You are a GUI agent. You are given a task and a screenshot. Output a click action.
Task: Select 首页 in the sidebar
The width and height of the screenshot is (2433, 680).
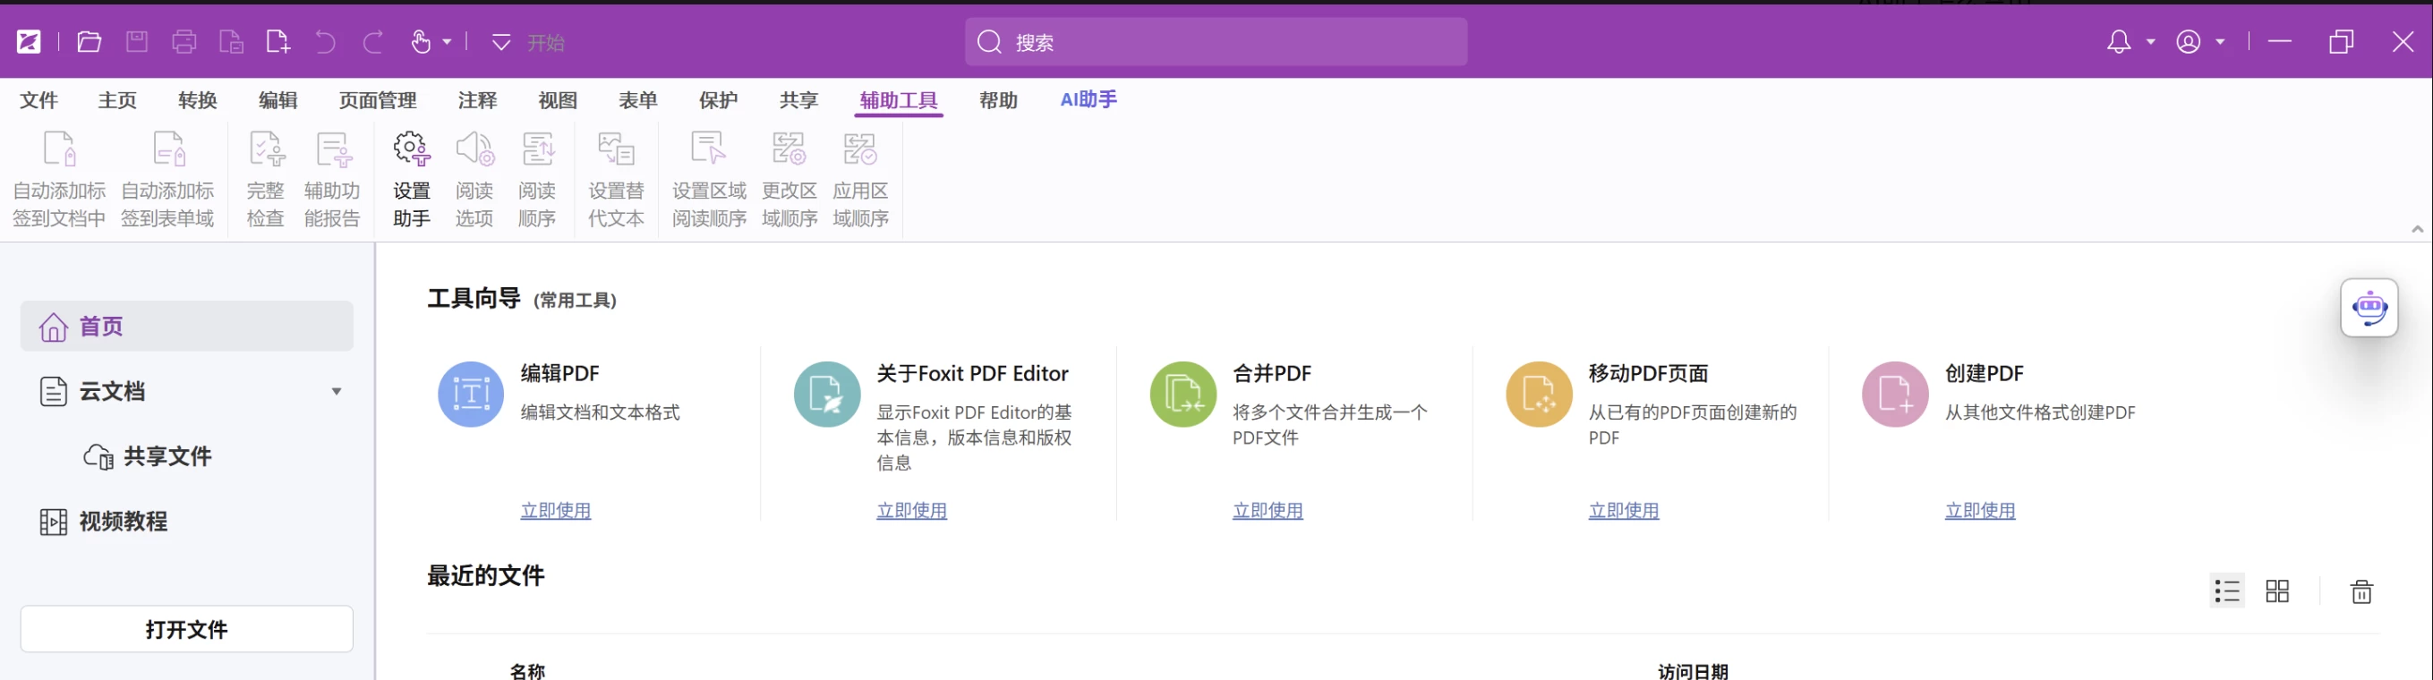click(x=187, y=327)
